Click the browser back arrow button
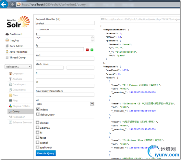This screenshot has width=181, height=160. click(4, 5)
